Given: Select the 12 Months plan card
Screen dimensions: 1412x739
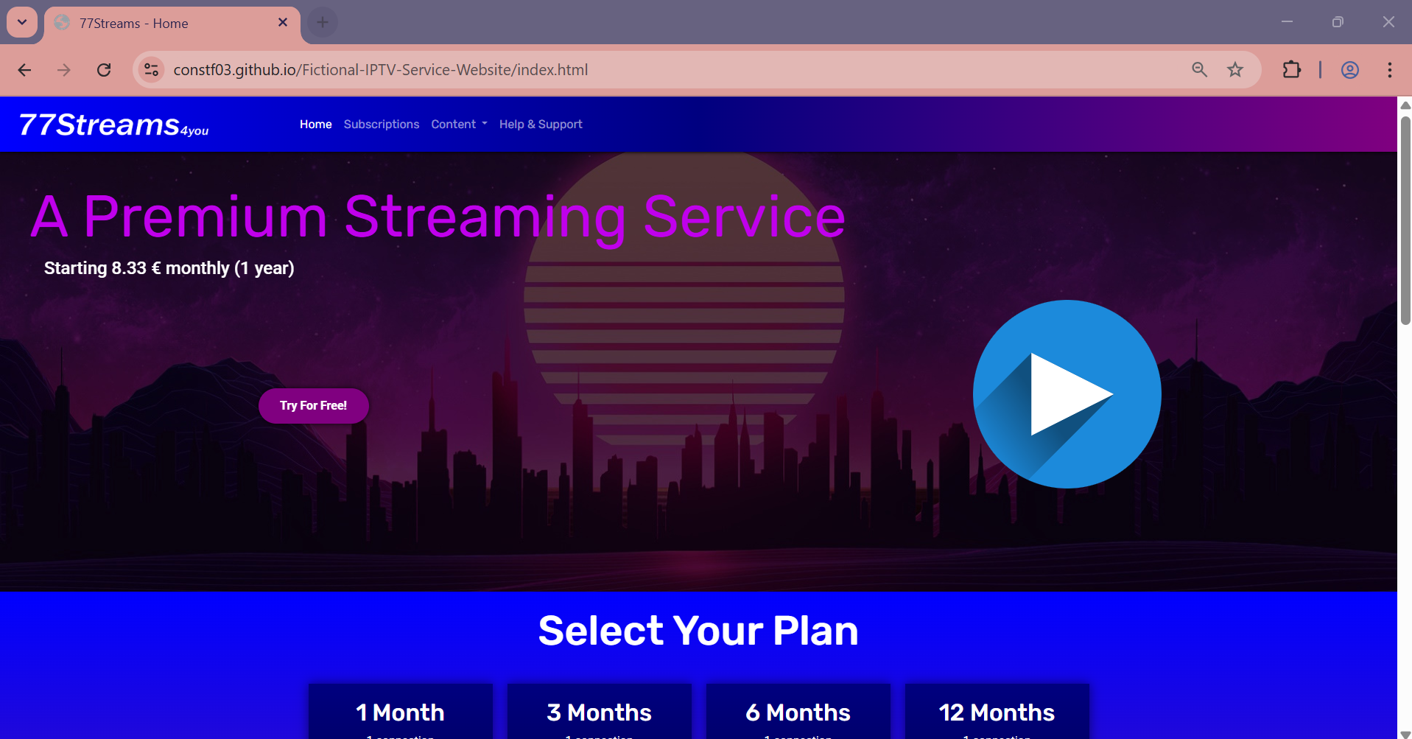Looking at the screenshot, I should [x=997, y=711].
